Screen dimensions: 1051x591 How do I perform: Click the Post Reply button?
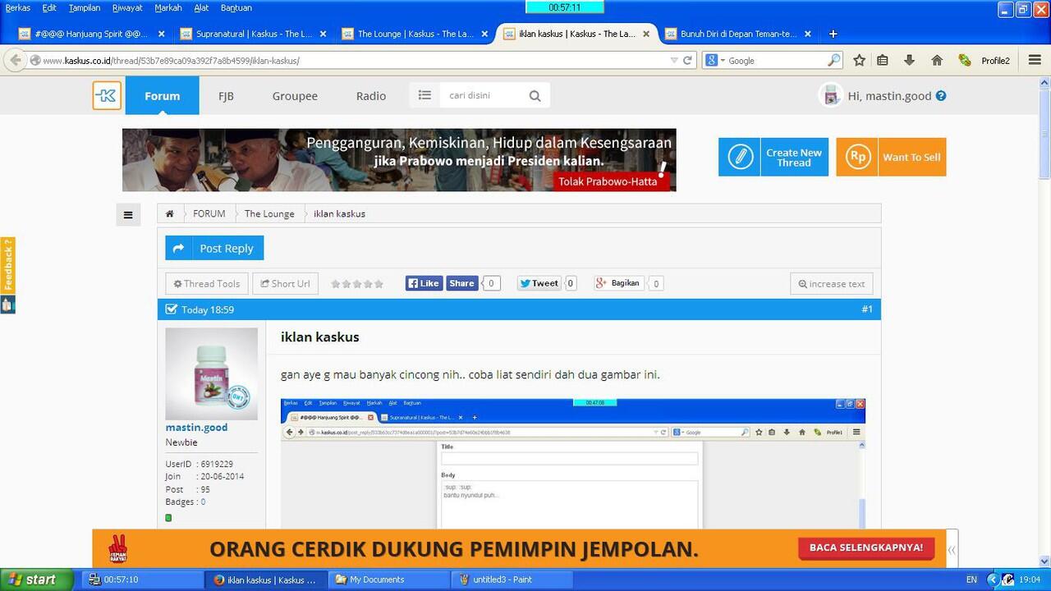214,248
